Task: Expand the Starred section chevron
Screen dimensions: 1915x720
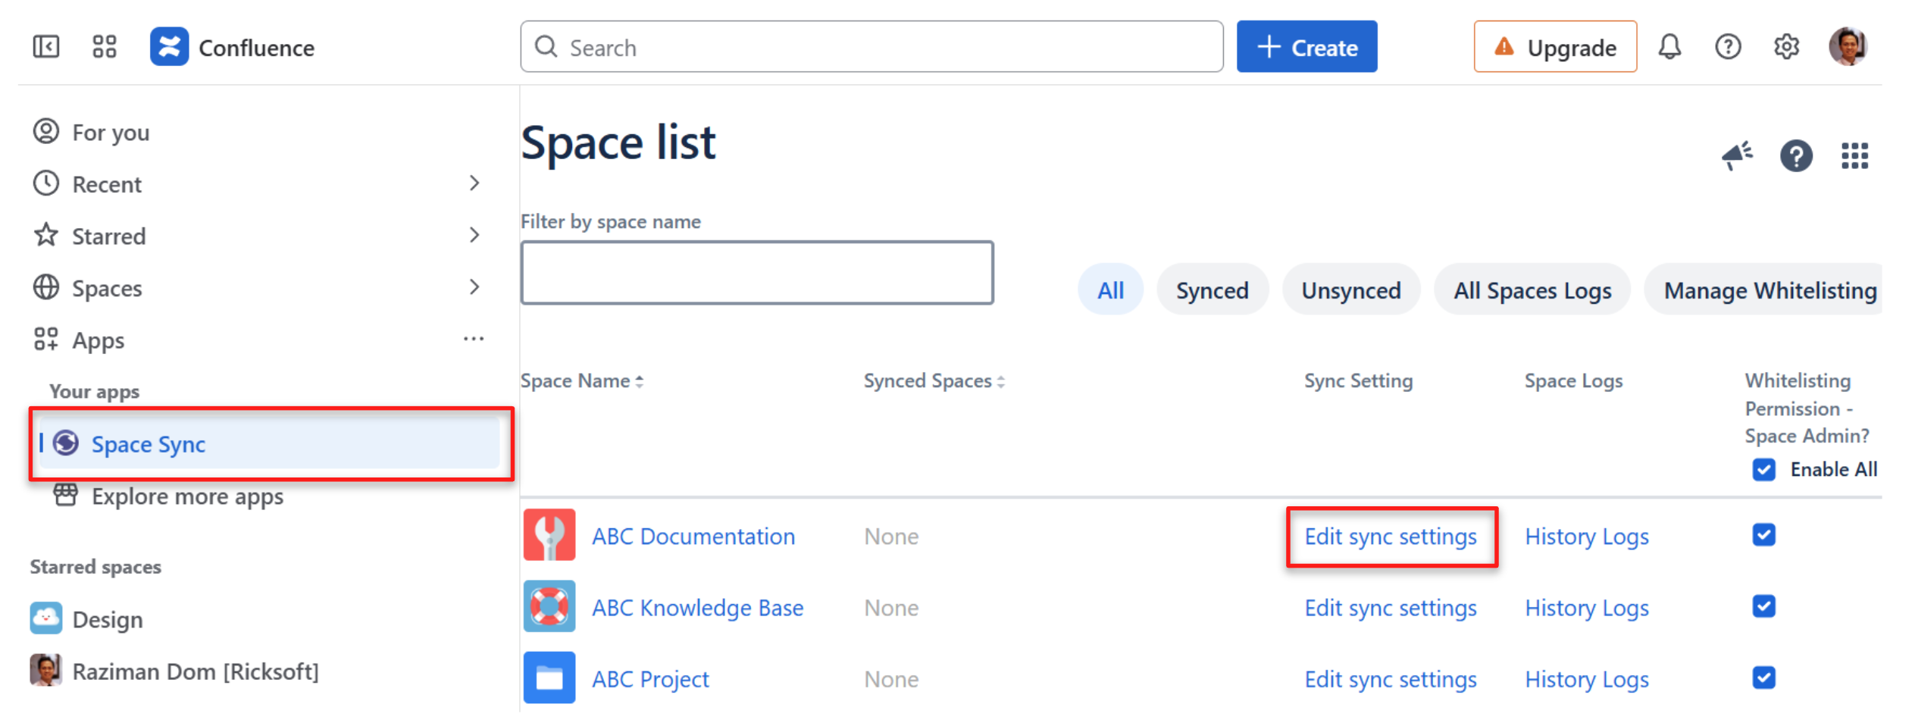Action: pyautogui.click(x=474, y=236)
